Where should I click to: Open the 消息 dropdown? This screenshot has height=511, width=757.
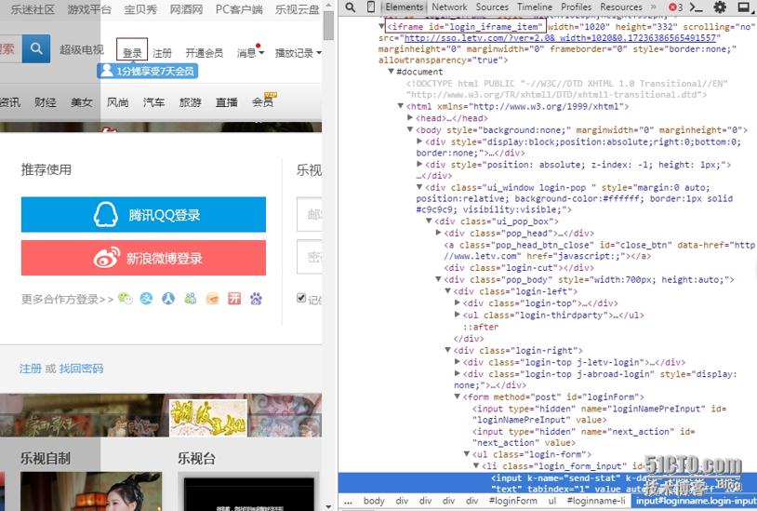tap(250, 52)
